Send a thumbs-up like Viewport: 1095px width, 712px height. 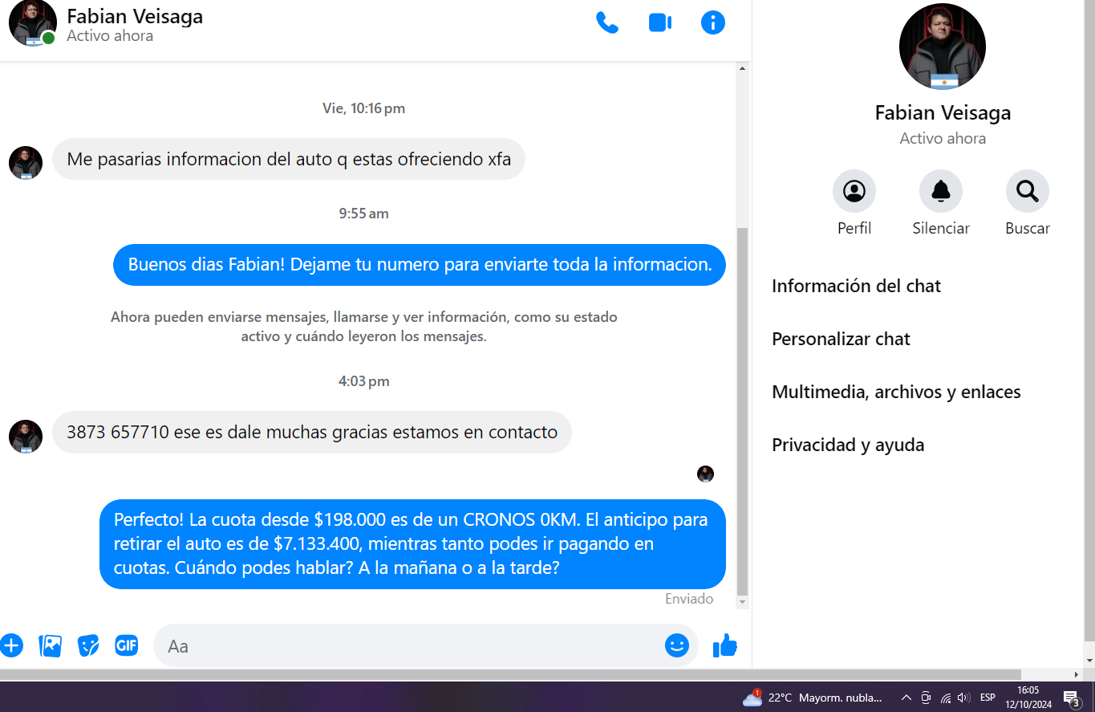(x=724, y=645)
